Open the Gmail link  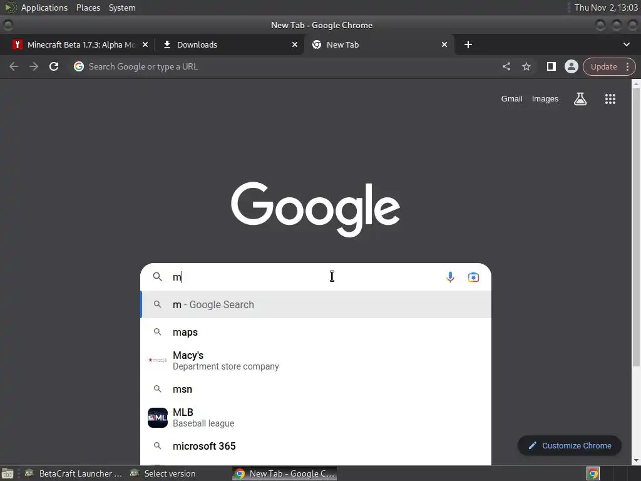(x=511, y=99)
